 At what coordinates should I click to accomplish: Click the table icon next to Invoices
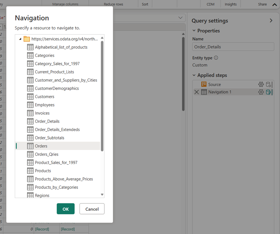pos(30,113)
